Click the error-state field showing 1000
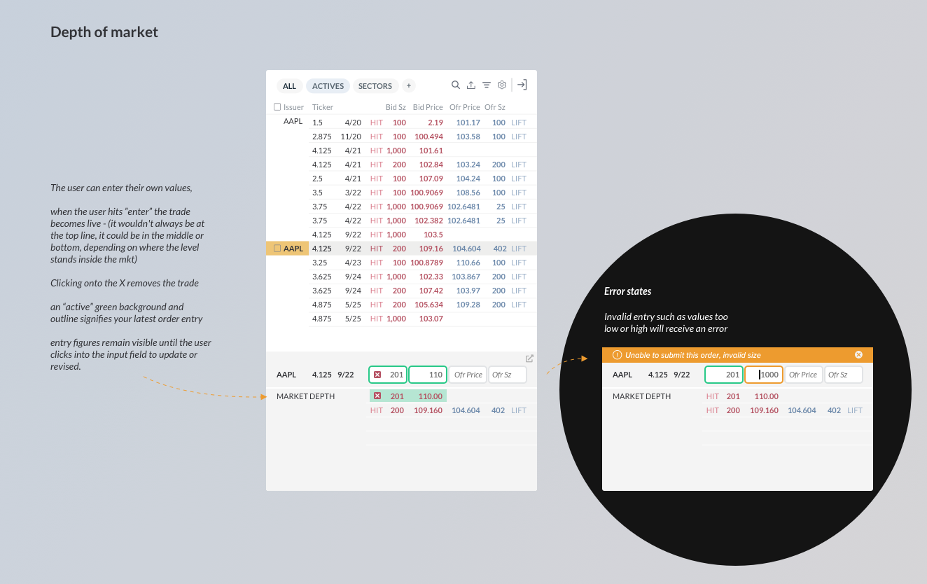927x584 pixels. 764,375
